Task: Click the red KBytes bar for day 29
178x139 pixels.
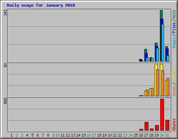Action: (157, 128)
